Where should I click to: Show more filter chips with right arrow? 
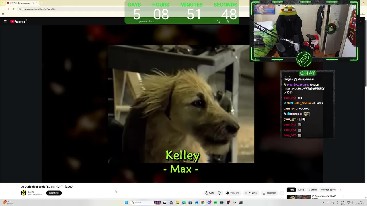[x=341, y=190]
